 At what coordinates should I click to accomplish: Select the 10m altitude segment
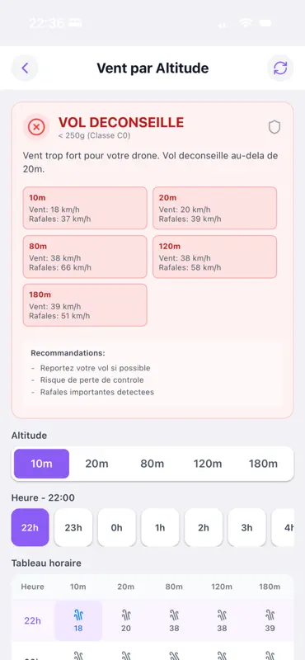tap(42, 464)
